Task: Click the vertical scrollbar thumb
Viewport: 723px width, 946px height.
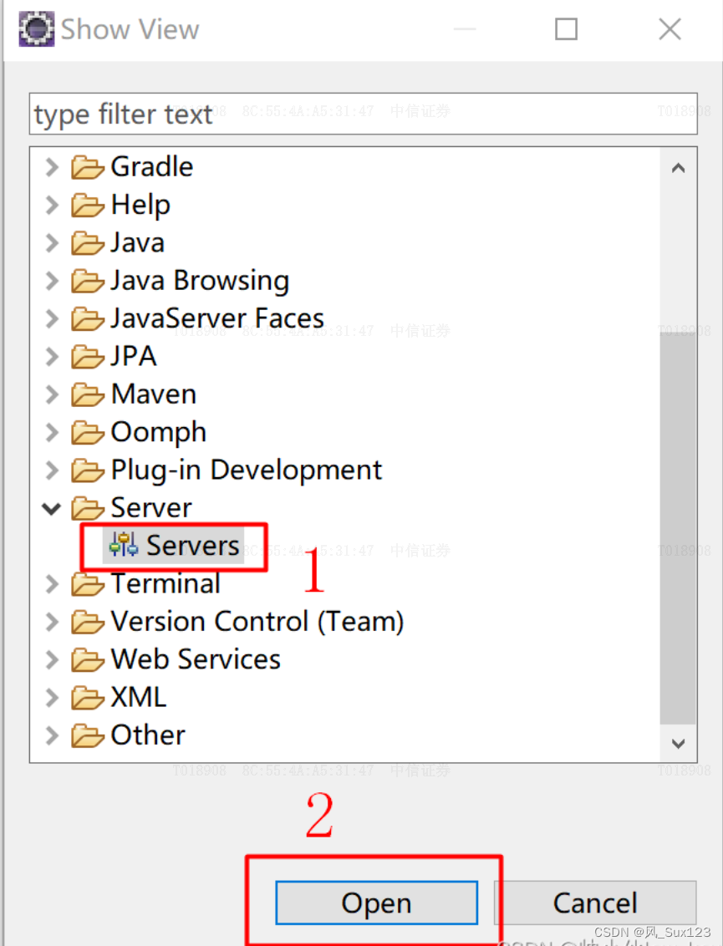Action: click(x=679, y=528)
